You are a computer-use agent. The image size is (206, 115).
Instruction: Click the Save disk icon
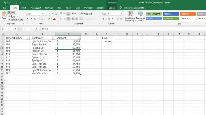(x=16, y=3)
